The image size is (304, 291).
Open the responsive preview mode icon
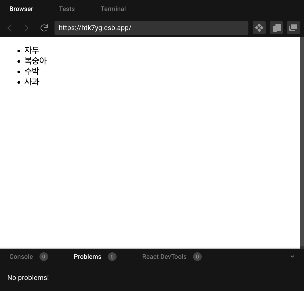pyautogui.click(x=276, y=28)
